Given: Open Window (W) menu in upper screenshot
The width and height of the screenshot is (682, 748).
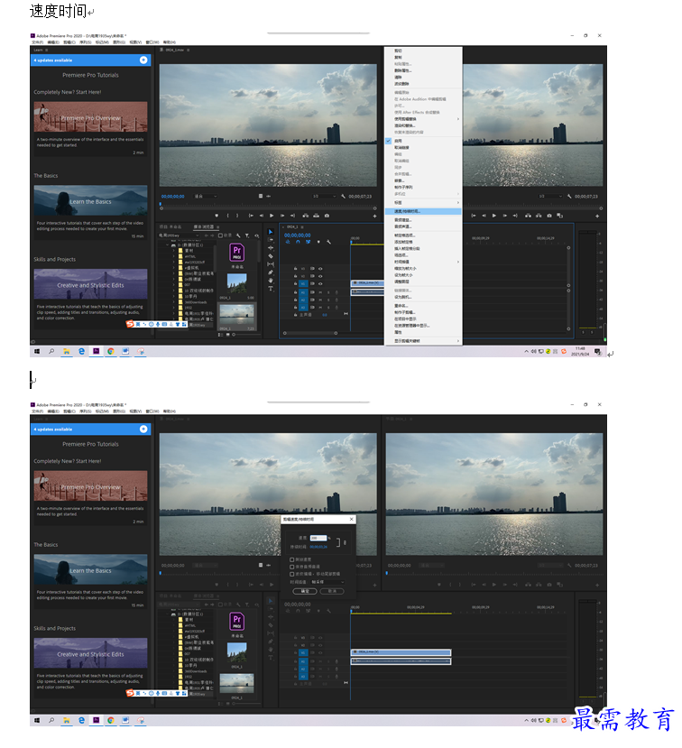Looking at the screenshot, I should (152, 42).
